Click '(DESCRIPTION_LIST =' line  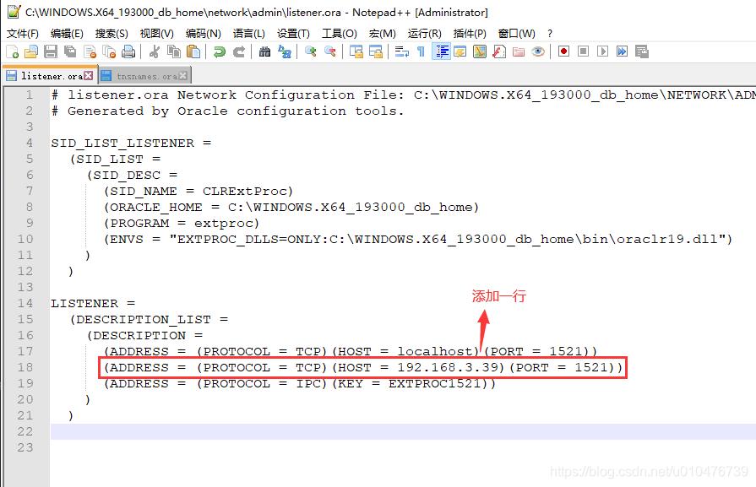149,319
